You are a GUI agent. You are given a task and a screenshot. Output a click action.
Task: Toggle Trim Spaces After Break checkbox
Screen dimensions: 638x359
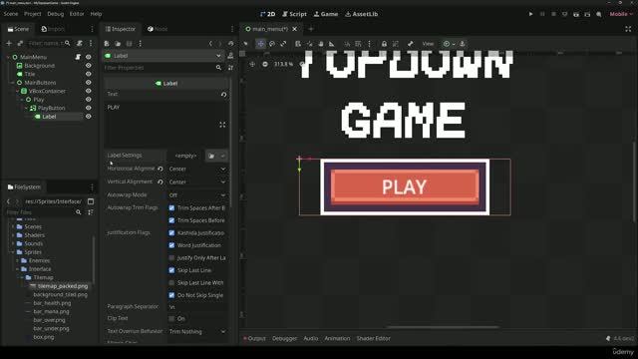(x=171, y=208)
